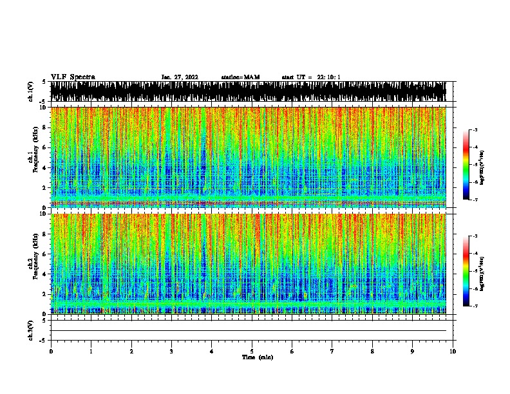The width and height of the screenshot is (510, 394).
Task: Click the "station=MAM" header label
Action: point(240,77)
